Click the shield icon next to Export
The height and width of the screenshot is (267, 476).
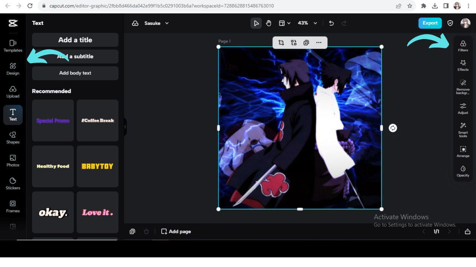[450, 23]
